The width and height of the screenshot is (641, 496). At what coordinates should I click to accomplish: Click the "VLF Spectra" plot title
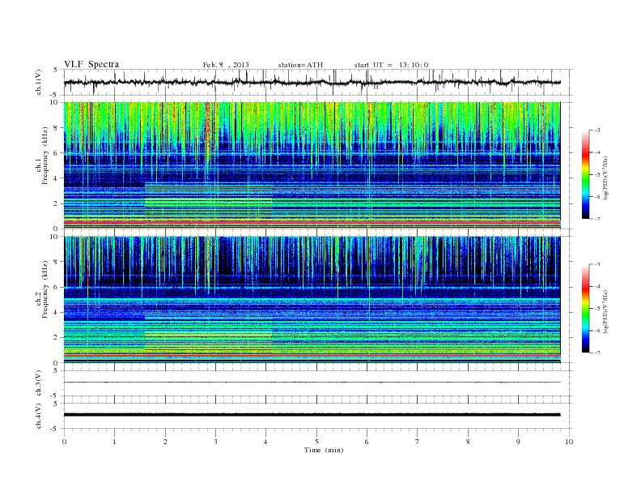coord(91,64)
